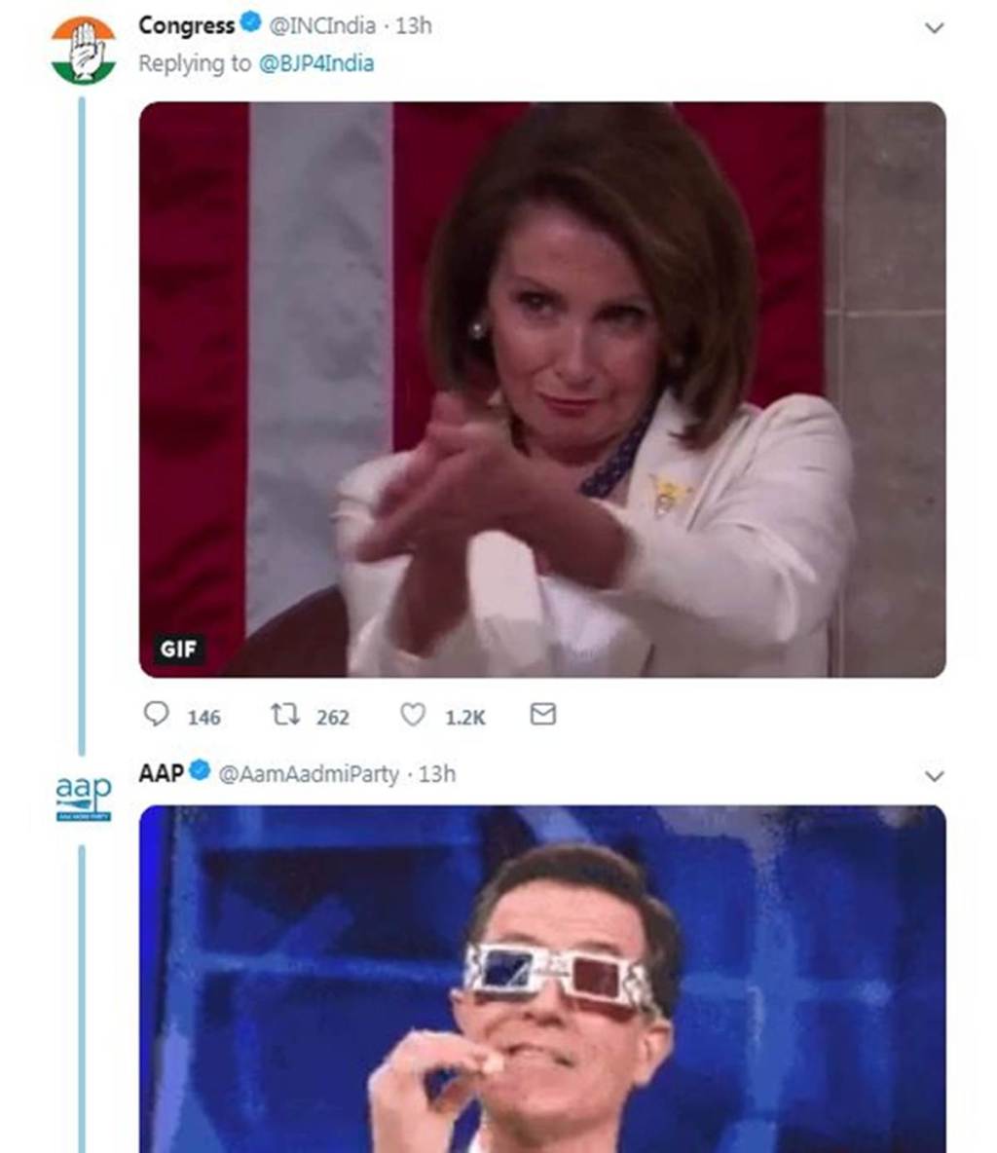Open AAP tweet 13h timestamp
The height and width of the screenshot is (1153, 997).
437,774
